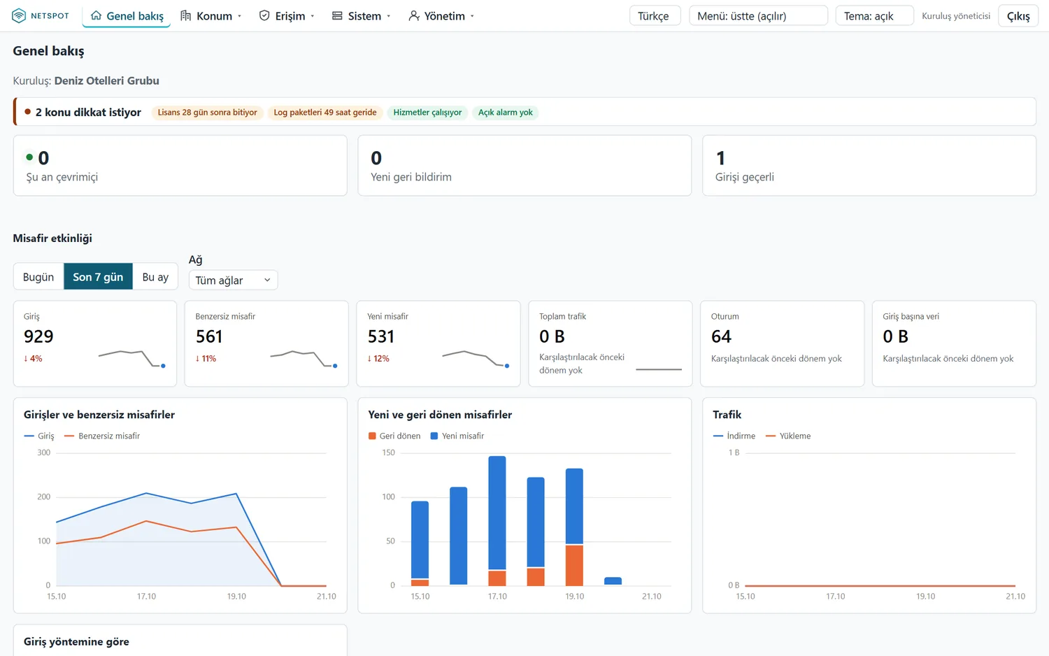Click the Giriş 929 stat card
Screen dimensions: 1049x656
click(x=95, y=343)
